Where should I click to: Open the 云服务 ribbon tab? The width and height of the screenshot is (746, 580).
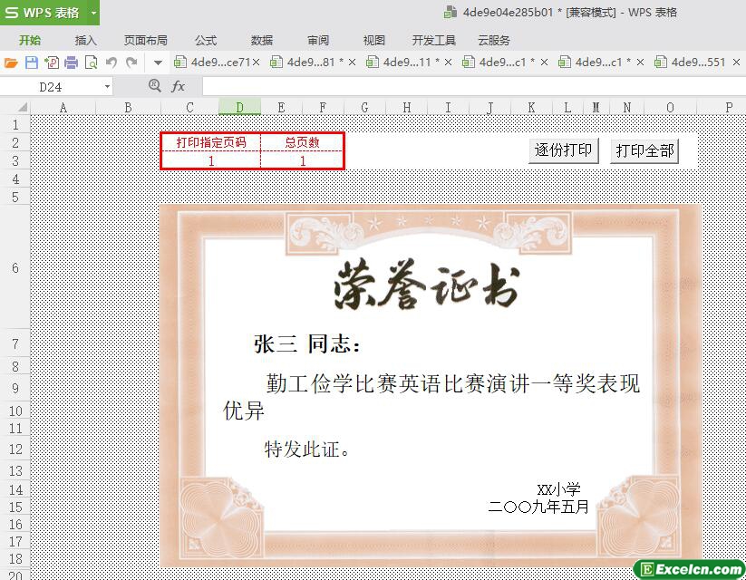(x=494, y=41)
